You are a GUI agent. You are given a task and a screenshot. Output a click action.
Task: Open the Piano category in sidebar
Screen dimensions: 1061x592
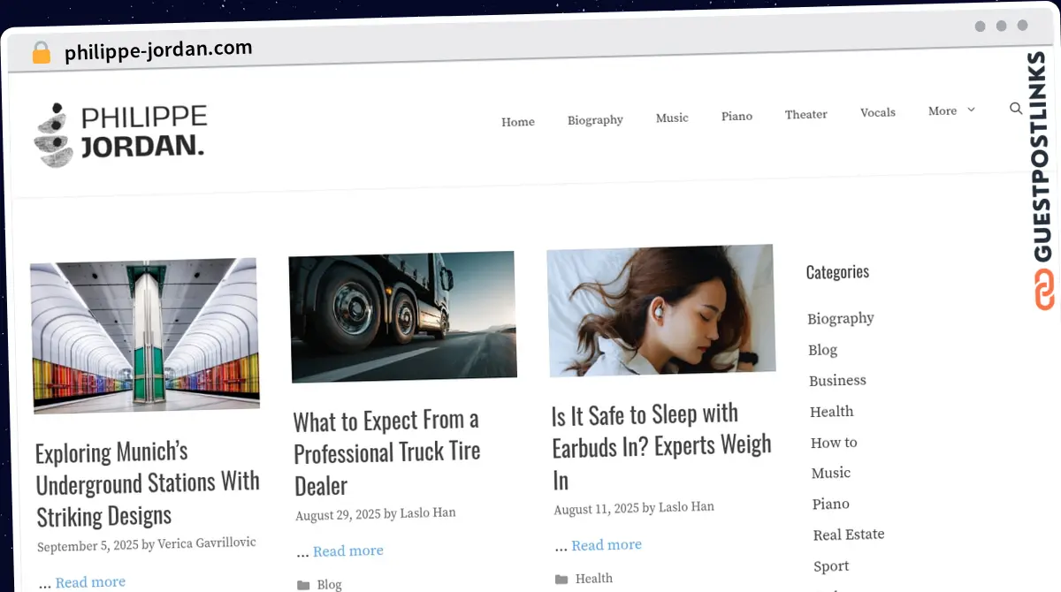pyautogui.click(x=831, y=504)
